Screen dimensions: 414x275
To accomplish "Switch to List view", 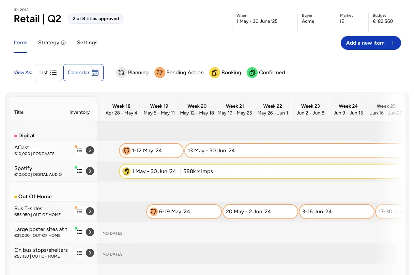I will click(x=48, y=72).
